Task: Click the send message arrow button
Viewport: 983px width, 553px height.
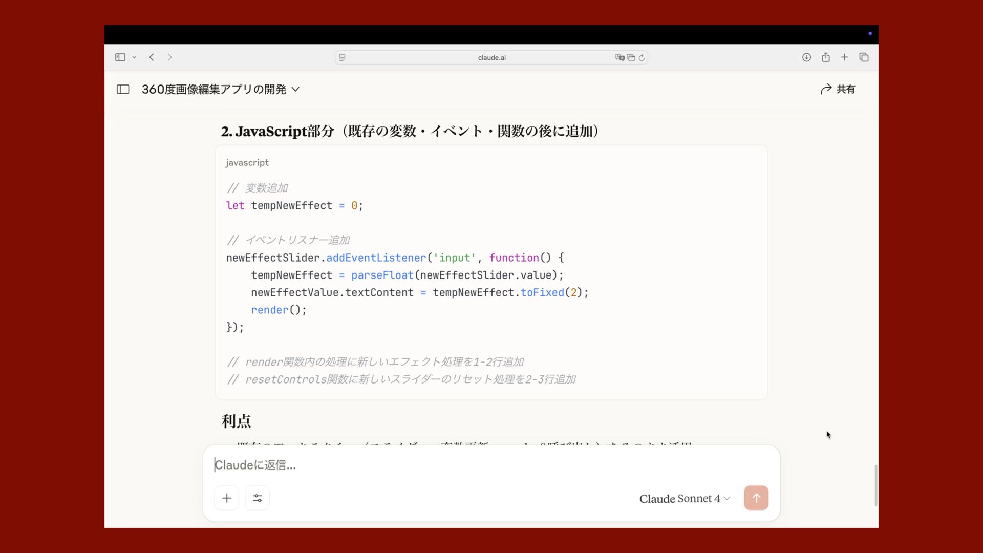Action: coord(756,498)
